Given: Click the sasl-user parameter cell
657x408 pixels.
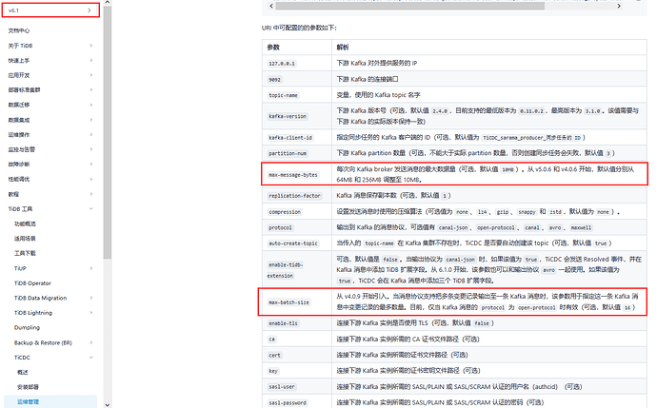Looking at the screenshot, I should [x=297, y=387].
